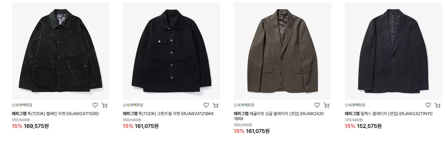
Task: Open black cotton wool jacket product image
Action: click(172, 51)
